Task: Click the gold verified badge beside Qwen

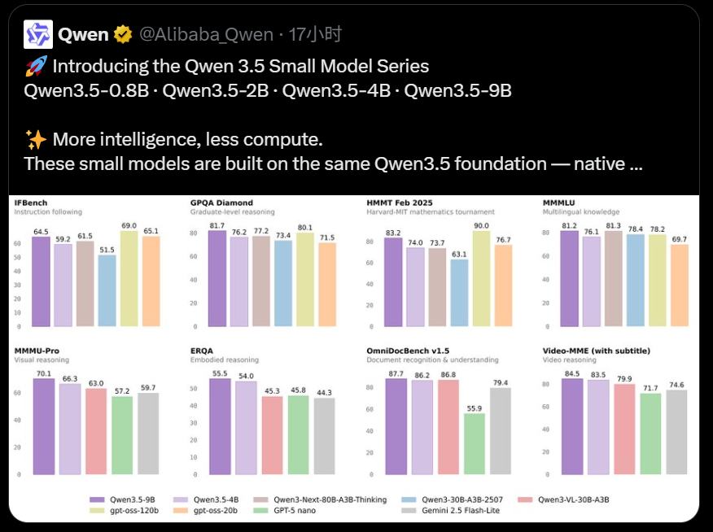Action: tap(123, 34)
